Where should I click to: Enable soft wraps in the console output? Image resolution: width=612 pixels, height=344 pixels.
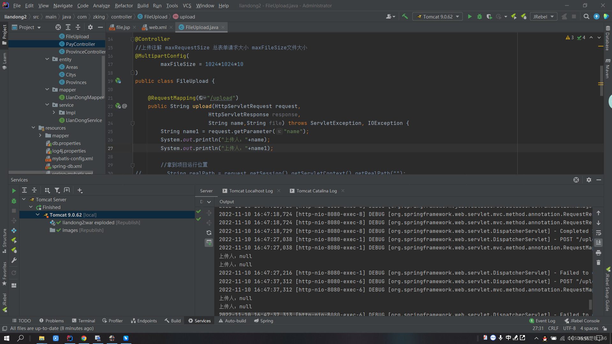pyautogui.click(x=599, y=233)
